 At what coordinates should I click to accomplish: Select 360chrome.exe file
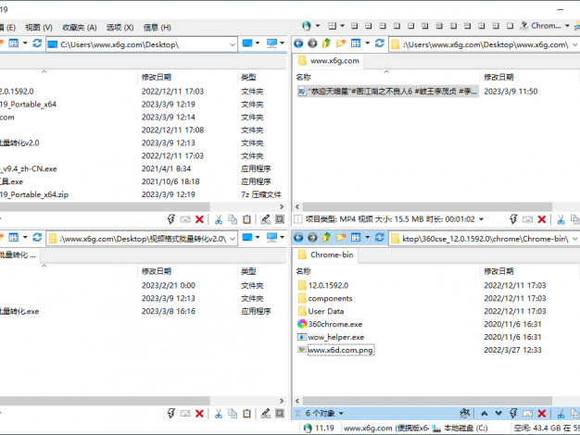(330, 324)
